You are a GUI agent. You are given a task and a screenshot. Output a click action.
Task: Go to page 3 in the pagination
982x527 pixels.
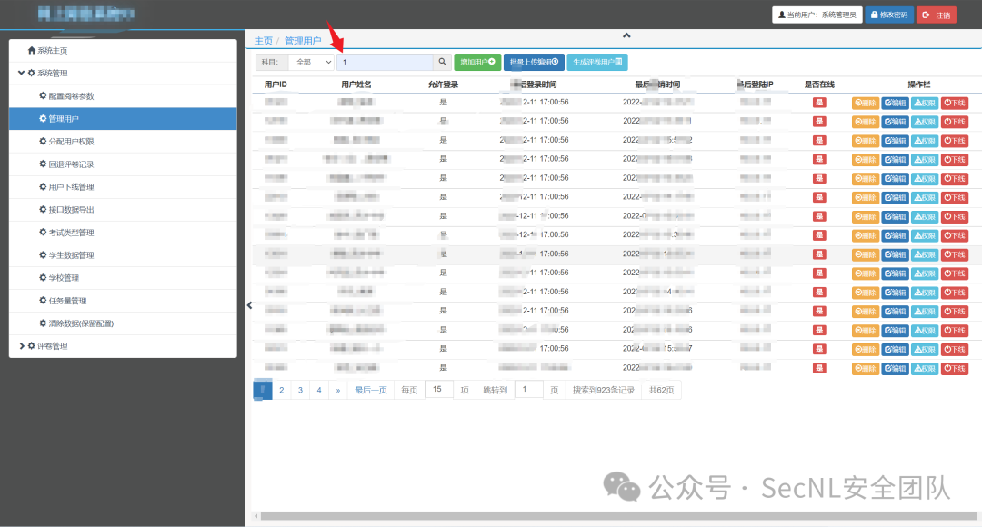[300, 390]
